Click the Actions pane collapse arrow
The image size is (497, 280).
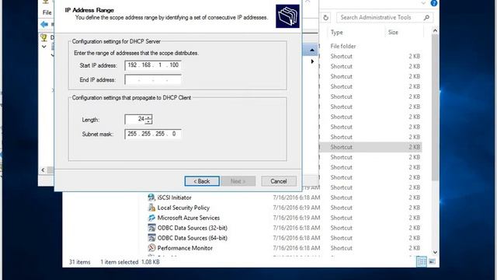tap(312, 50)
